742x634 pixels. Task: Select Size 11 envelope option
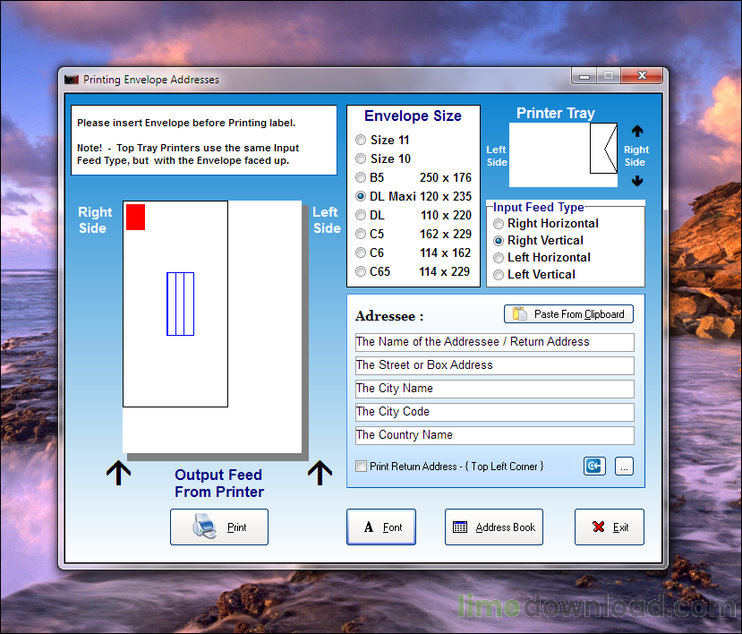pos(361,140)
